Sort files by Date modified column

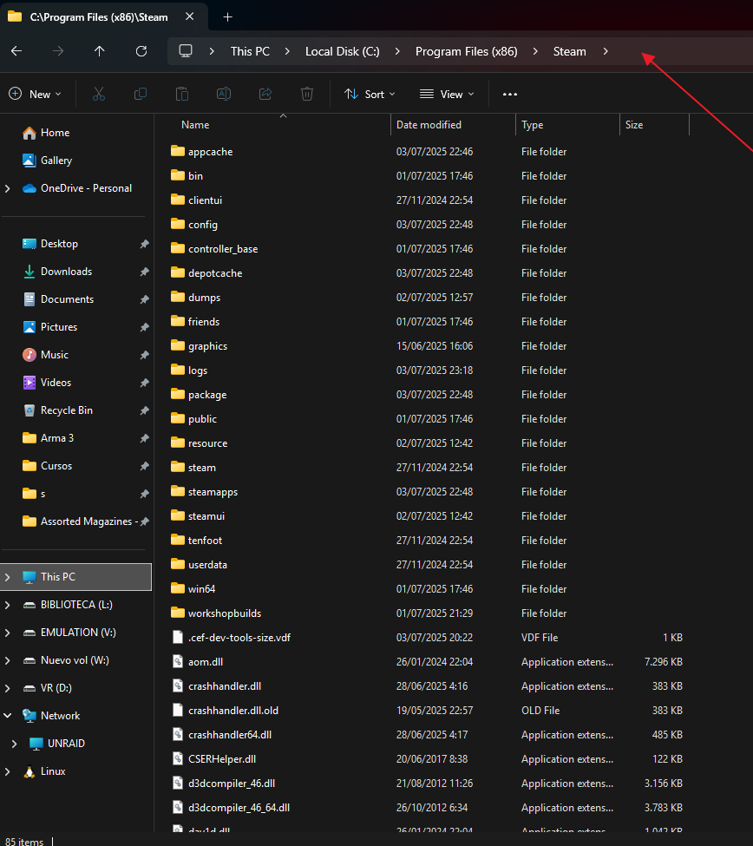click(429, 125)
